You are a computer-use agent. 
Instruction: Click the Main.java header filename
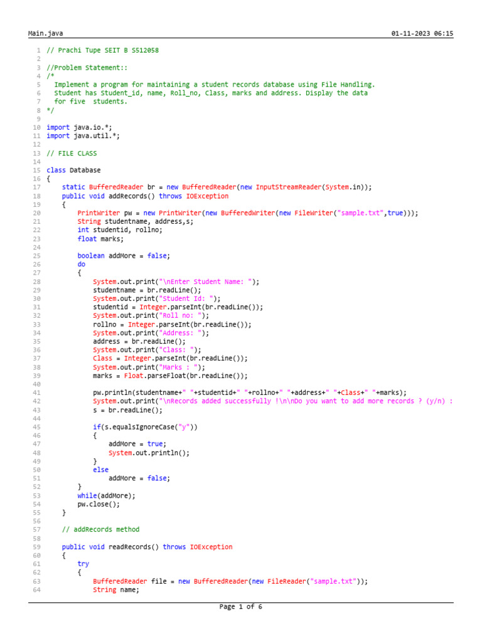[45, 34]
